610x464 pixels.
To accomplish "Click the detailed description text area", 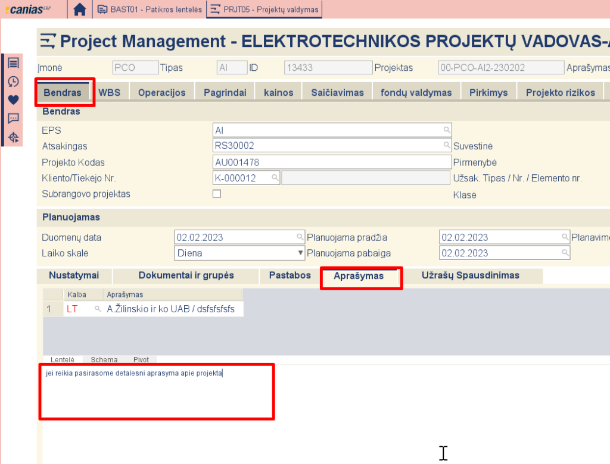I will coord(157,391).
